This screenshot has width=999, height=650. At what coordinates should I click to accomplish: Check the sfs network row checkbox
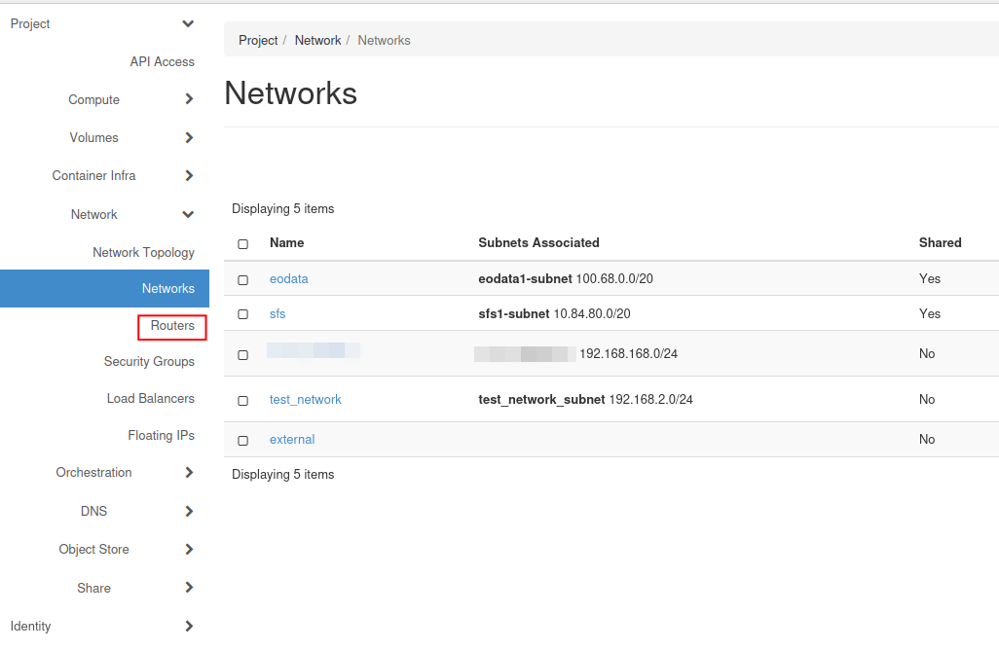(243, 315)
